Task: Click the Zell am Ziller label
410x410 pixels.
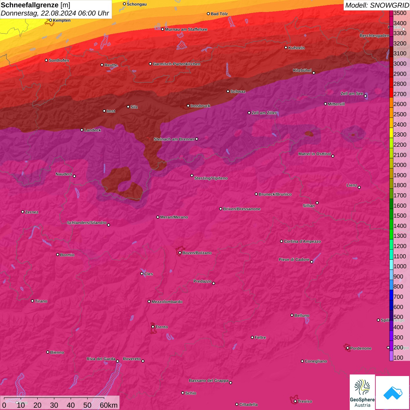Action: click(x=264, y=113)
